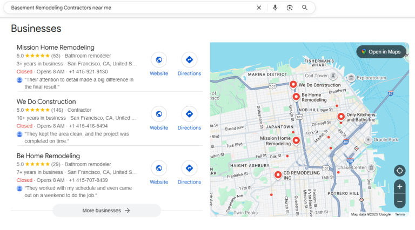Expand list with More businesses
415x230 pixels.
pos(106,211)
